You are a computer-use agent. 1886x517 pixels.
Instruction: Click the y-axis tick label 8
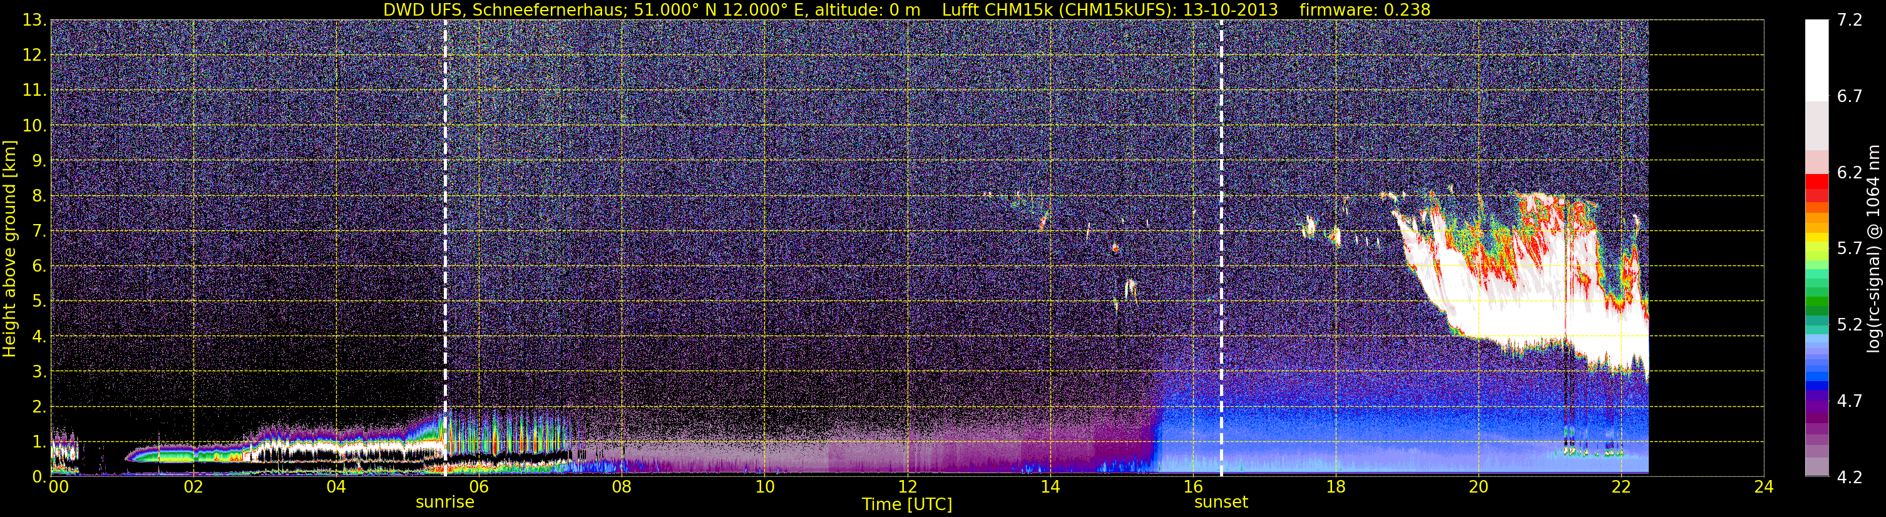click(39, 197)
